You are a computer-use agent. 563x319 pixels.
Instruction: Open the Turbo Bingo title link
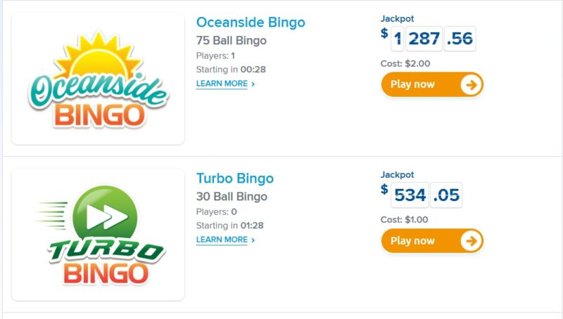[x=235, y=178]
